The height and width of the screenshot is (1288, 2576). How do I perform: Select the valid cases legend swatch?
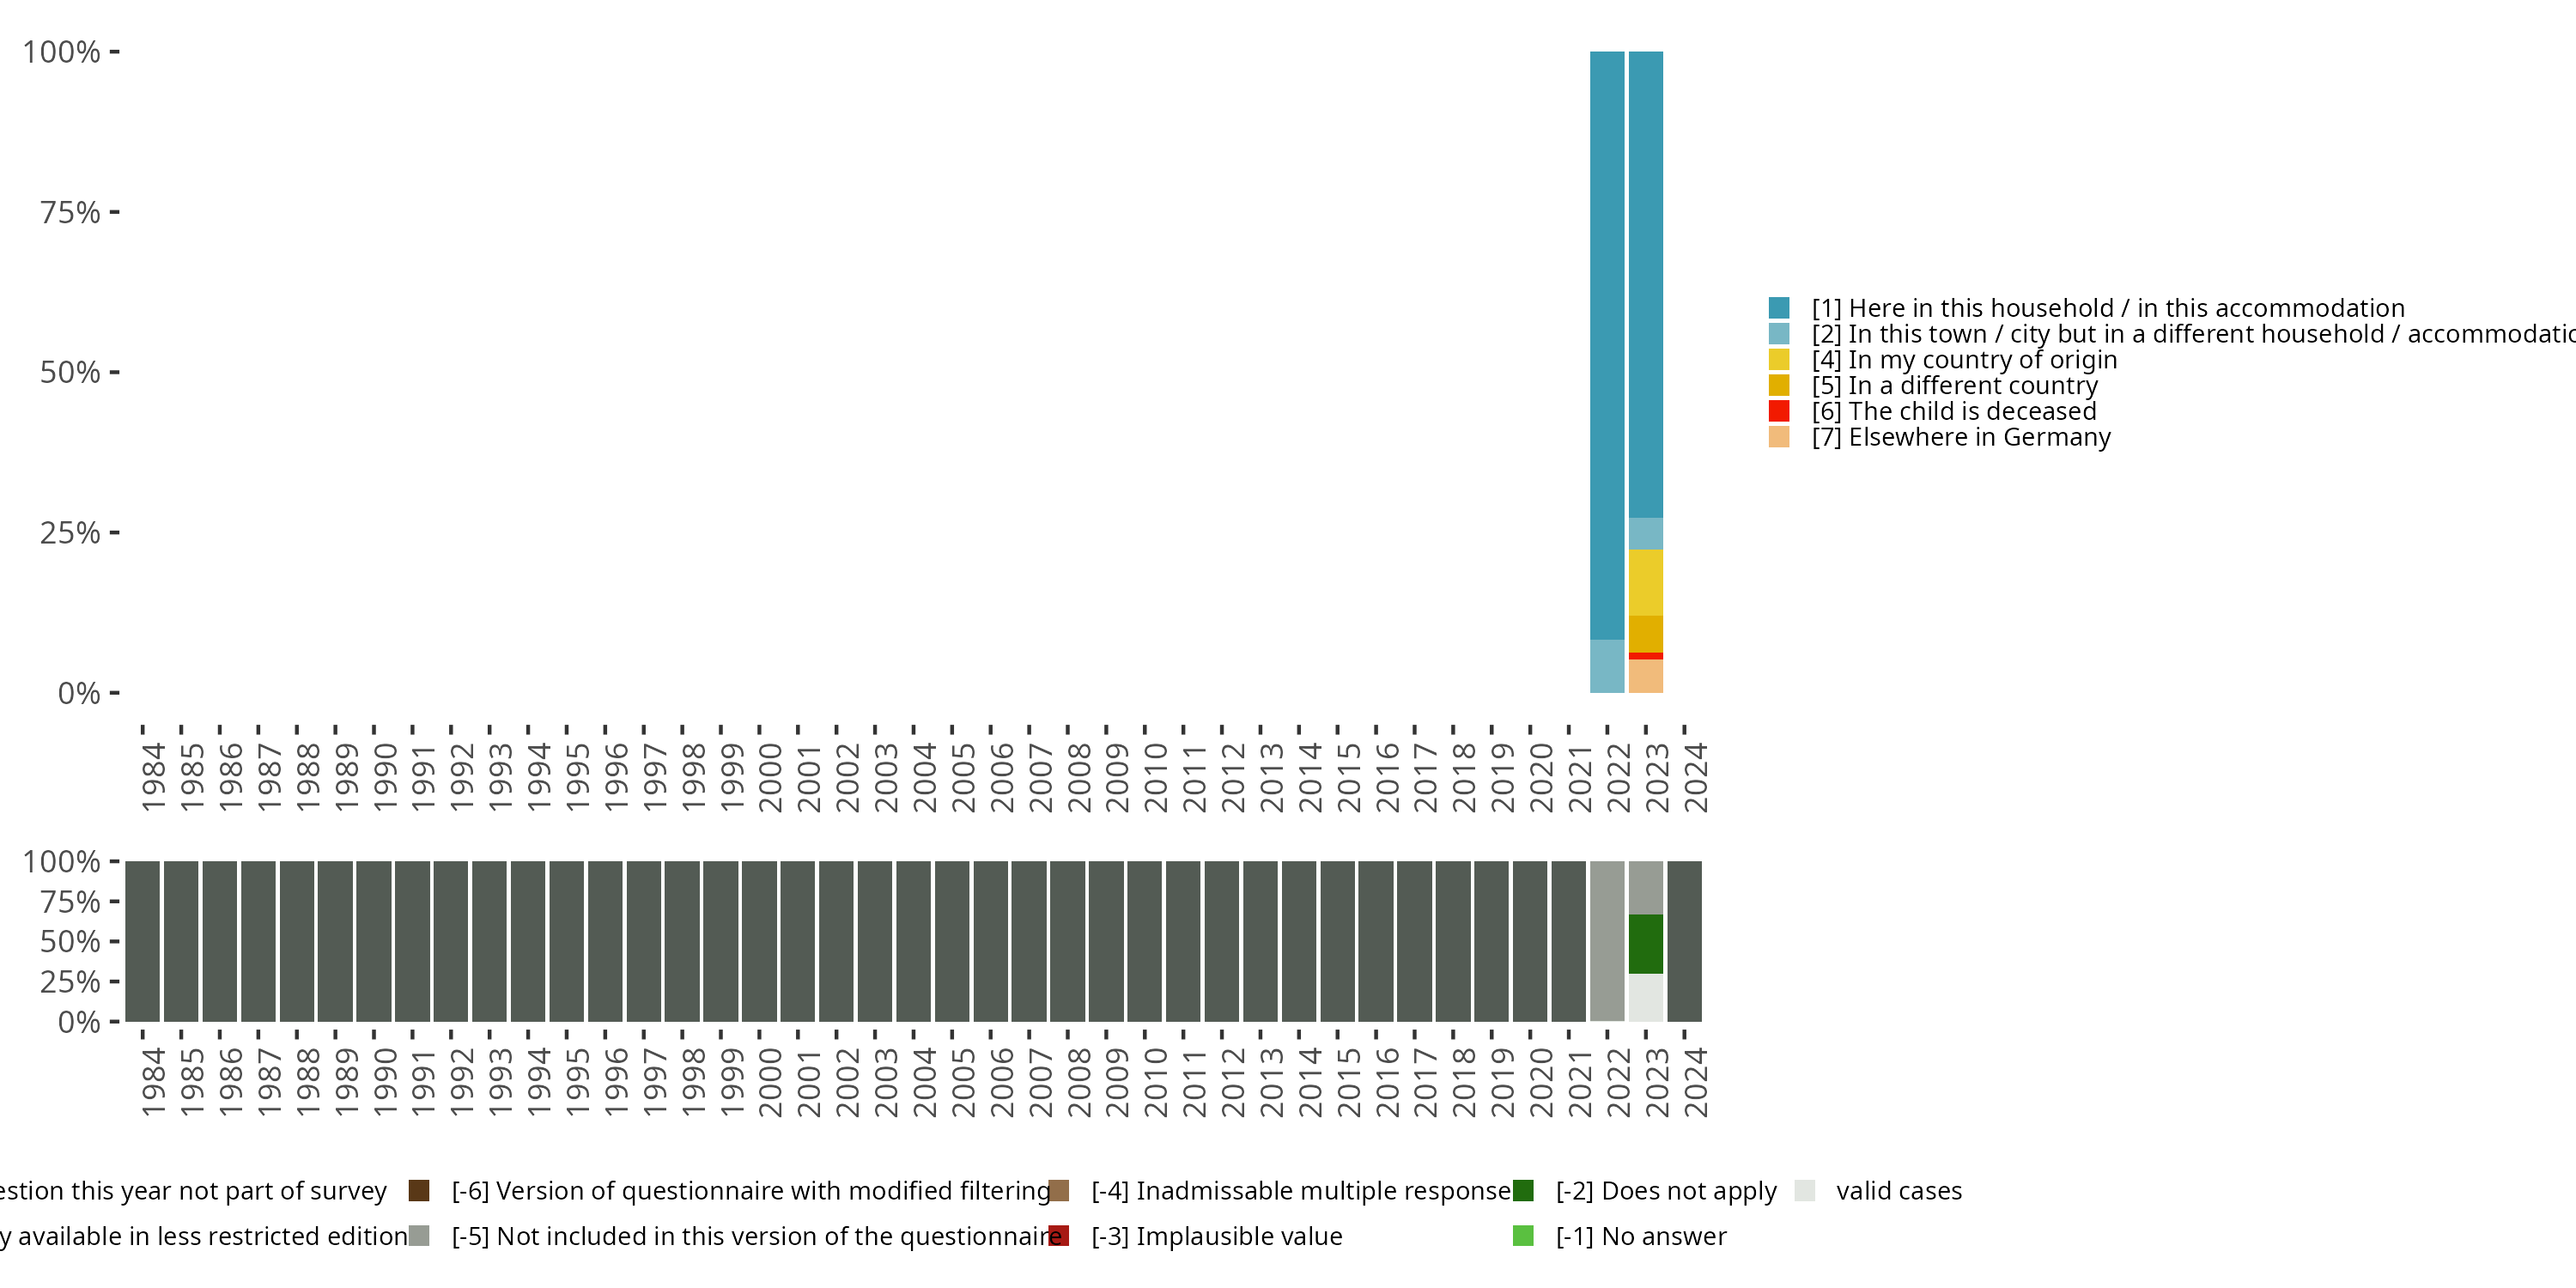pos(1805,1190)
